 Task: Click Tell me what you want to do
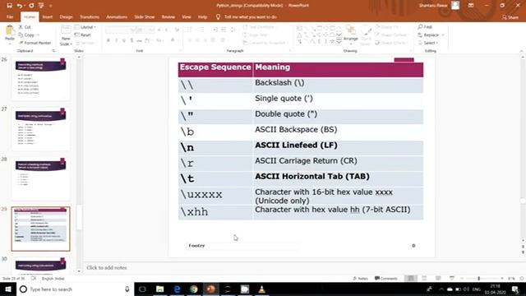(x=250, y=16)
